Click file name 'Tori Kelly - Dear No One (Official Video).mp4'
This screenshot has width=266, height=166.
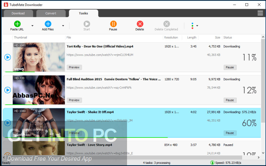point(100,46)
